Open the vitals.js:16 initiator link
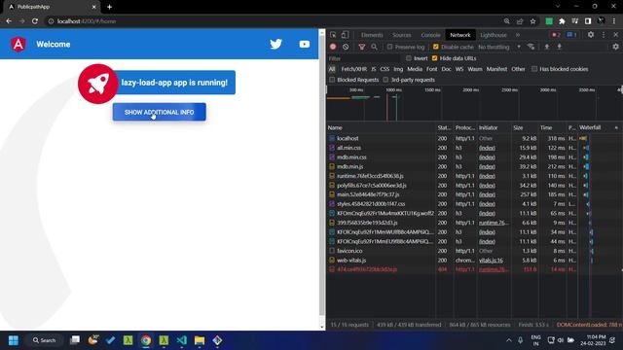Image resolution: width=623 pixels, height=350 pixels. [491, 261]
